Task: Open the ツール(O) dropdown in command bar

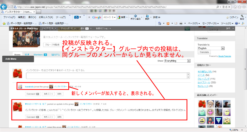Action: click(227, 23)
